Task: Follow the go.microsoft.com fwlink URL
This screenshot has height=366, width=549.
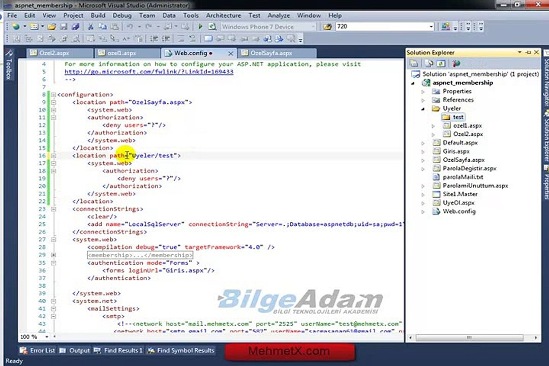Action: [149, 72]
